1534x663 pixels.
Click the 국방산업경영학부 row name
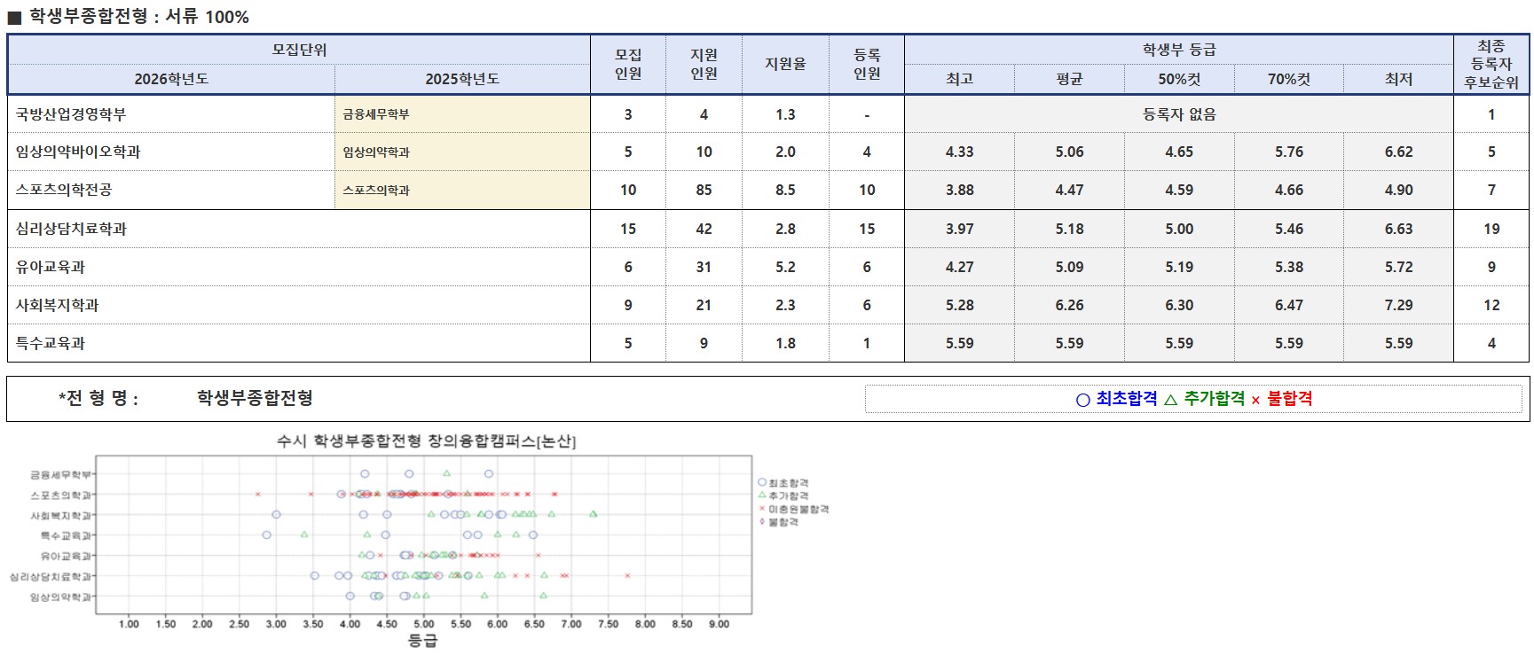tap(71, 114)
